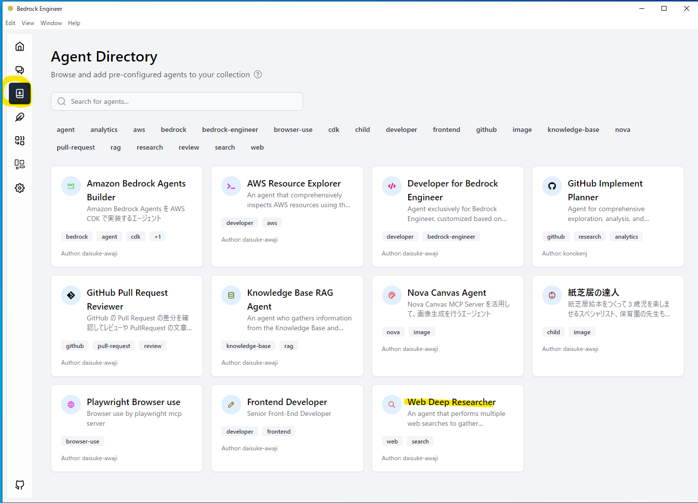Filter by the research tag in filter row
This screenshot has width=698, height=503.
pos(150,148)
